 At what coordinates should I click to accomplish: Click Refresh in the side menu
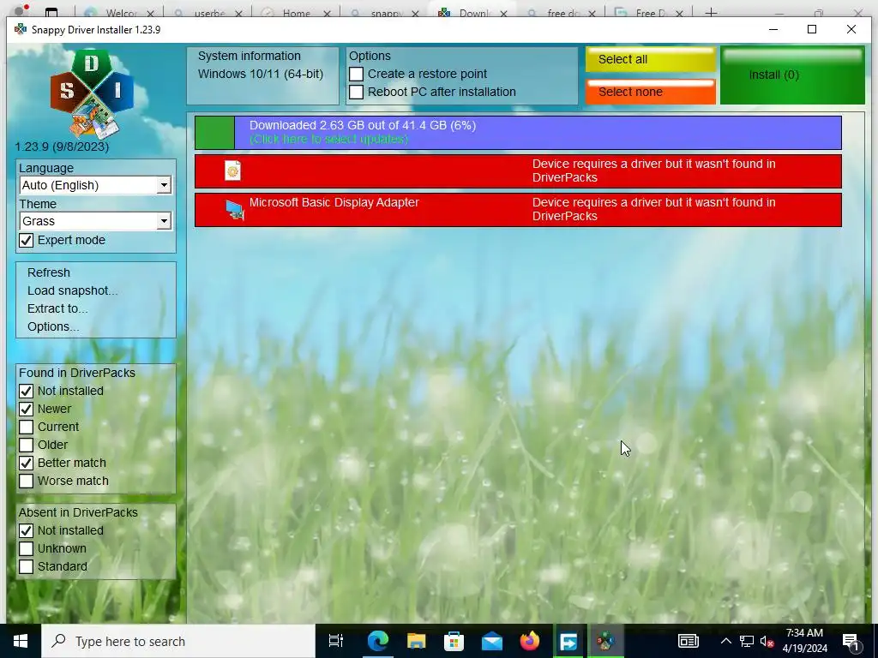tap(49, 272)
